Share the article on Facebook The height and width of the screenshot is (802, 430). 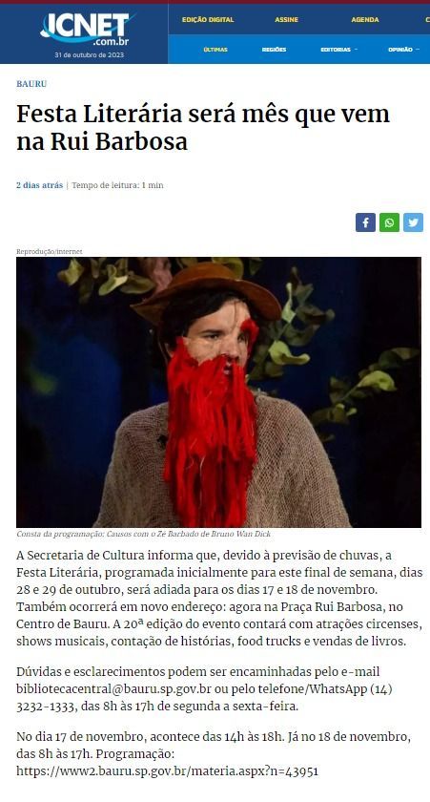tap(365, 222)
